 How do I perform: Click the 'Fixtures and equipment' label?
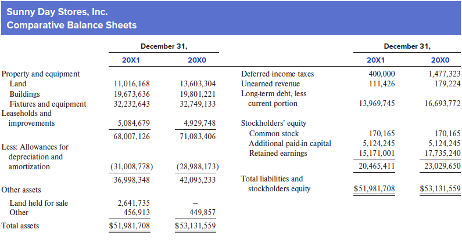pyautogui.click(x=48, y=104)
